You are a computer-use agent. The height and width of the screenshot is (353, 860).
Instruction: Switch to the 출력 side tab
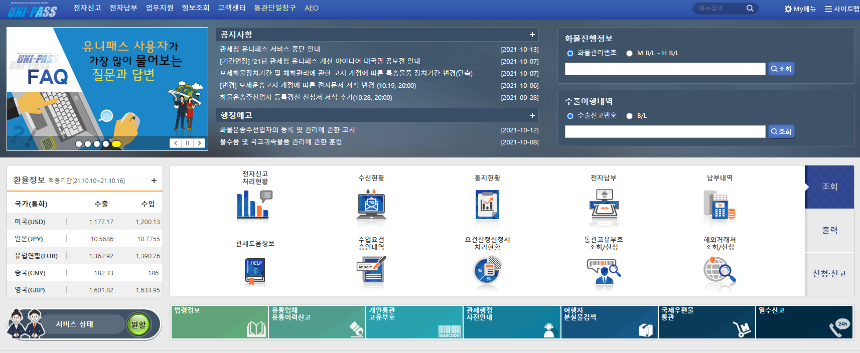pyautogui.click(x=829, y=230)
